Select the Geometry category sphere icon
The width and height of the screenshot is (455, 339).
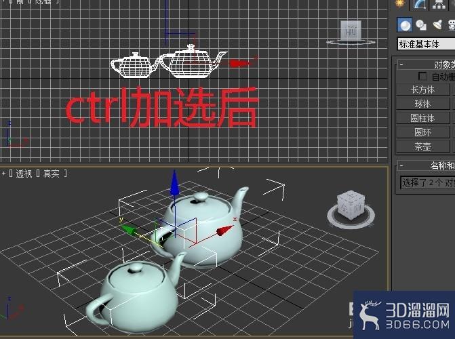[405, 25]
